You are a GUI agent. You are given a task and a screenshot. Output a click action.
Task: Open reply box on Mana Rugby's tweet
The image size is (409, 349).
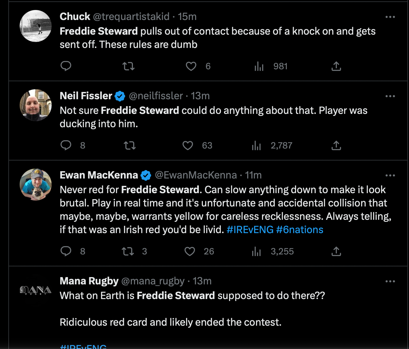(66, 346)
